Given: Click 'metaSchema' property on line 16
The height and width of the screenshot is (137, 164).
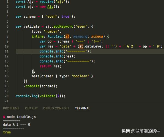Looking at the screenshot, I should coord(42,76).
